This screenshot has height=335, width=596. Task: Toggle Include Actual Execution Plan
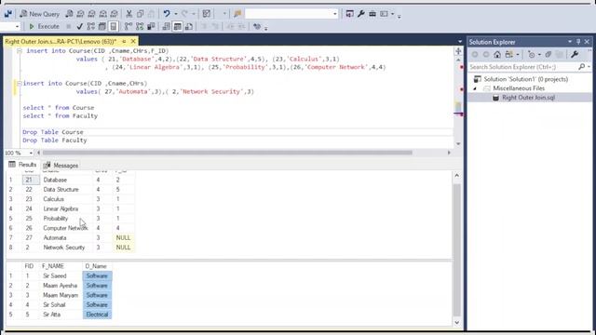(x=129, y=26)
